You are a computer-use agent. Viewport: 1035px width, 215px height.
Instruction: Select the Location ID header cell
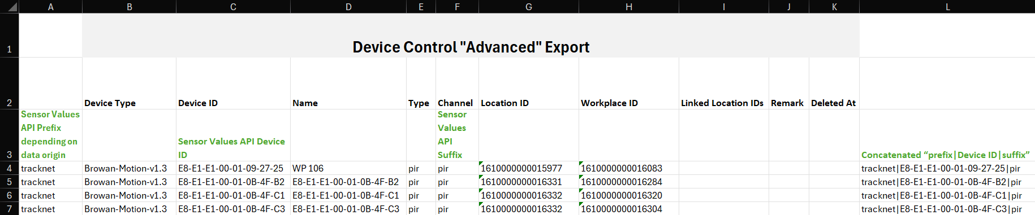[529, 84]
